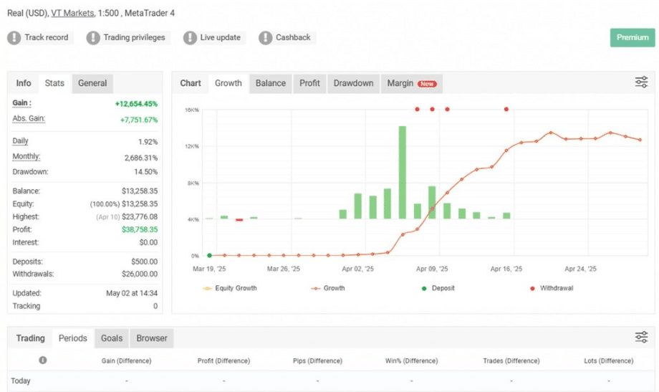Click the Abs. Gain label

(29, 119)
